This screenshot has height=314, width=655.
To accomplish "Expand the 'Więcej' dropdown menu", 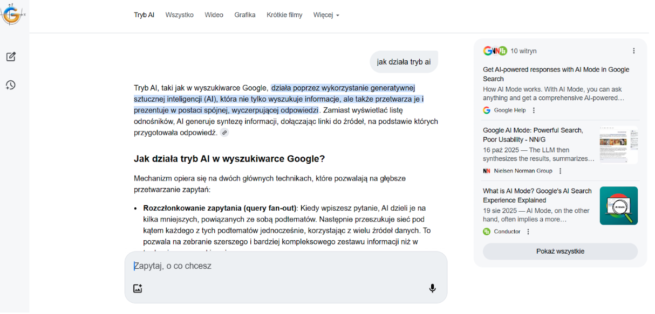I will [326, 15].
